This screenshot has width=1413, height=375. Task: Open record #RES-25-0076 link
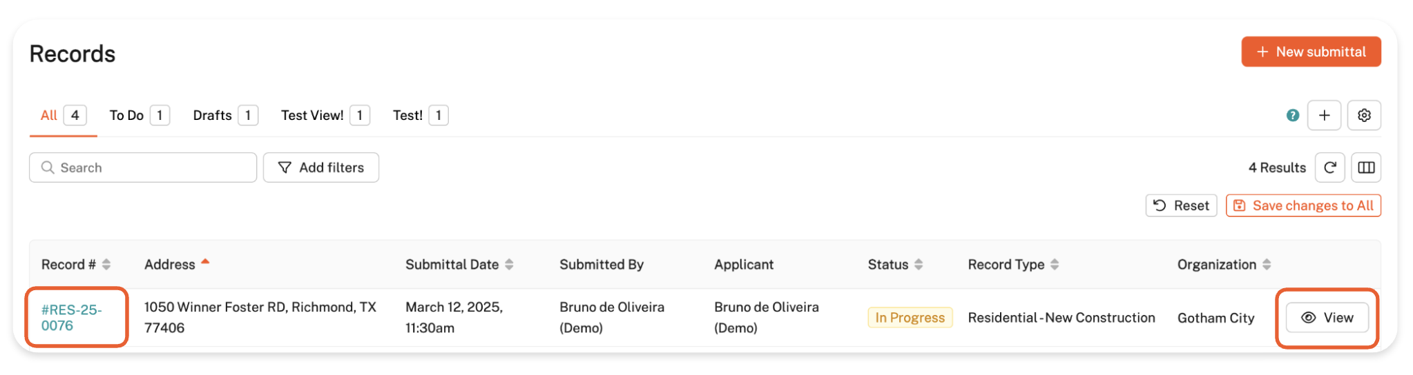coord(71,318)
